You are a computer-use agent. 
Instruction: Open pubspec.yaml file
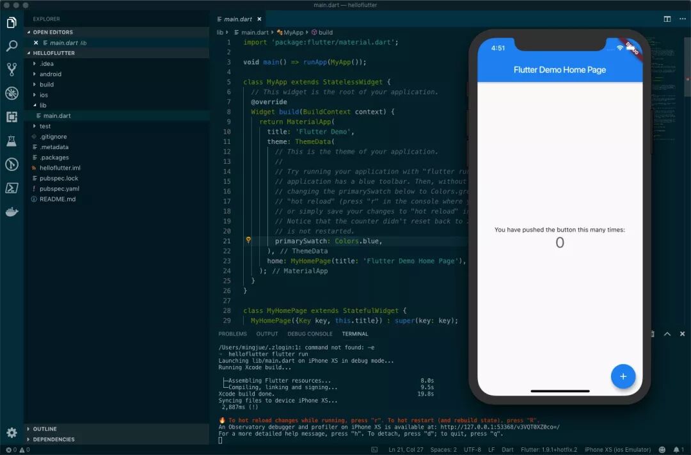[117, 189]
